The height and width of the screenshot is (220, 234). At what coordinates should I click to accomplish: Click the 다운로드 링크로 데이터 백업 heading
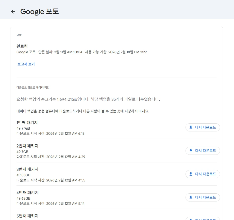click(33, 88)
